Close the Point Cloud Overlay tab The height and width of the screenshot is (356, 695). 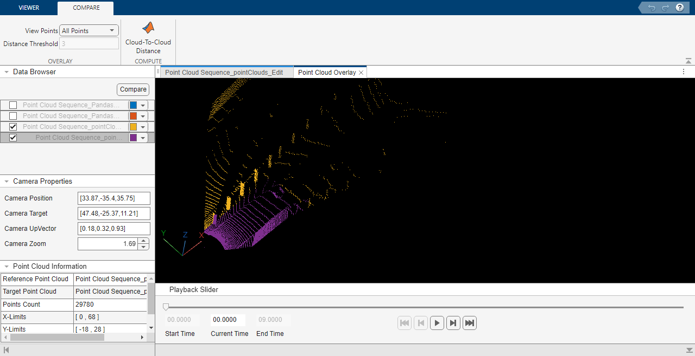tap(361, 72)
